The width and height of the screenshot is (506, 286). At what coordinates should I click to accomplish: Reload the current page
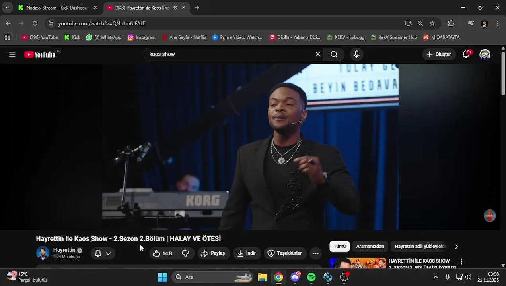(x=35, y=23)
